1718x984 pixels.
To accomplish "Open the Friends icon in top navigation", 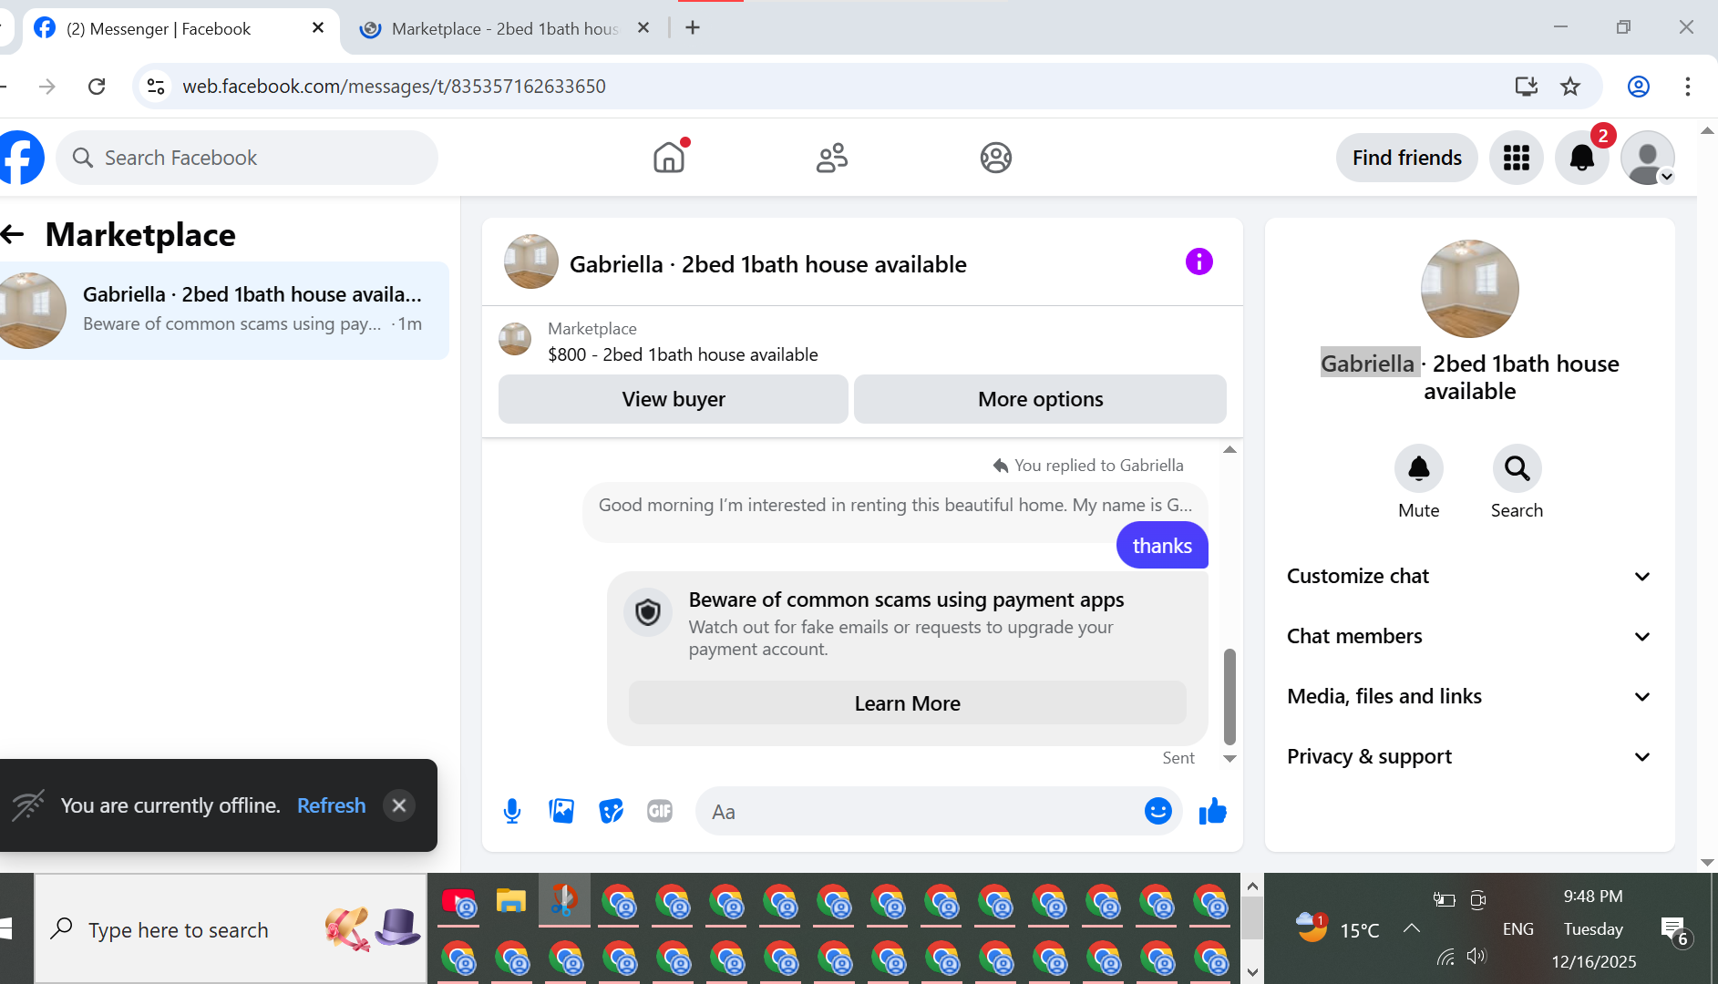I will [x=832, y=158].
